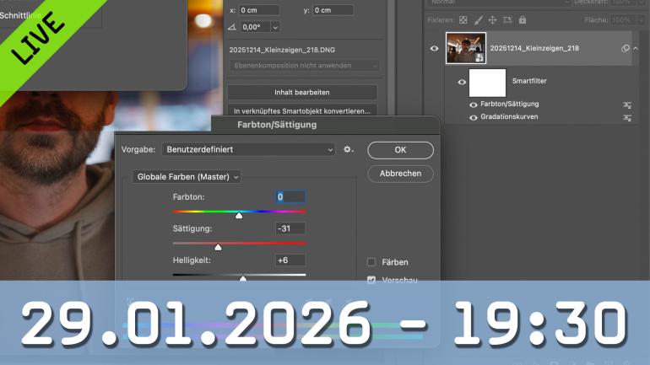Hide the 20251214_Kleinzeigen_218 layer
The image size is (650, 365).
click(434, 49)
